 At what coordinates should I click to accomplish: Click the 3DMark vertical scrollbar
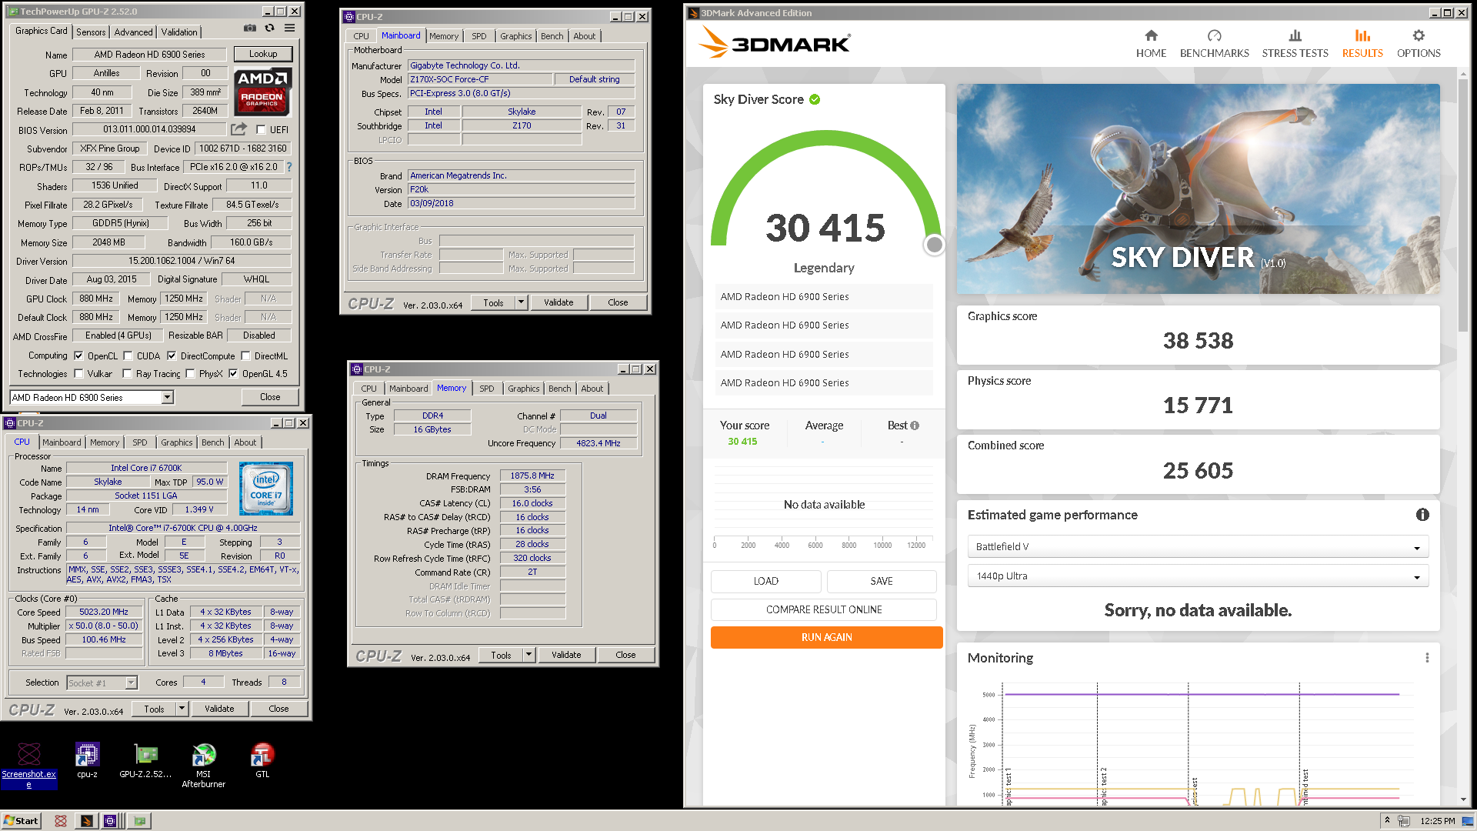[x=1463, y=204]
